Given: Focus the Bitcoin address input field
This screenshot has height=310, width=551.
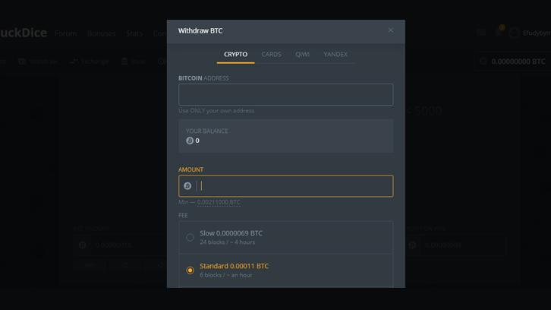Looking at the screenshot, I should [285, 94].
